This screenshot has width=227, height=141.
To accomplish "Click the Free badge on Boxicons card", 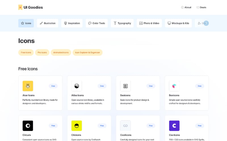I will [200, 86].
